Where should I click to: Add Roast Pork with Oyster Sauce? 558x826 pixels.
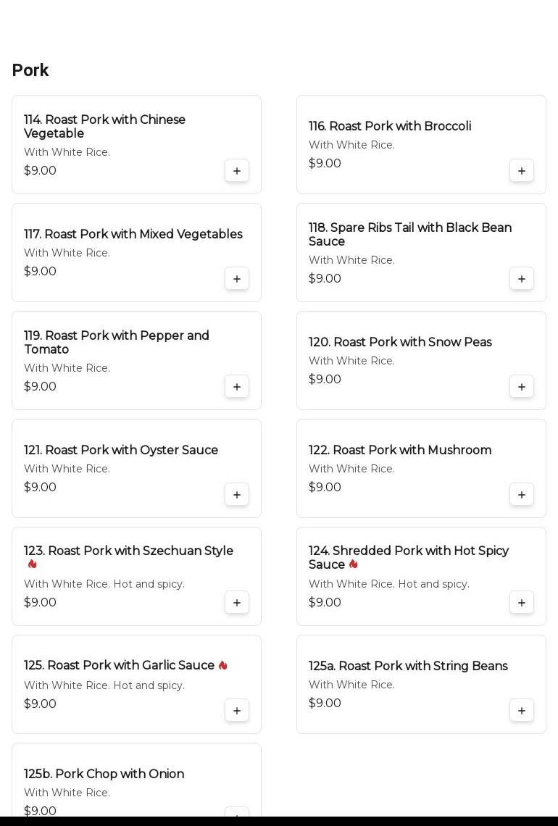tap(237, 495)
